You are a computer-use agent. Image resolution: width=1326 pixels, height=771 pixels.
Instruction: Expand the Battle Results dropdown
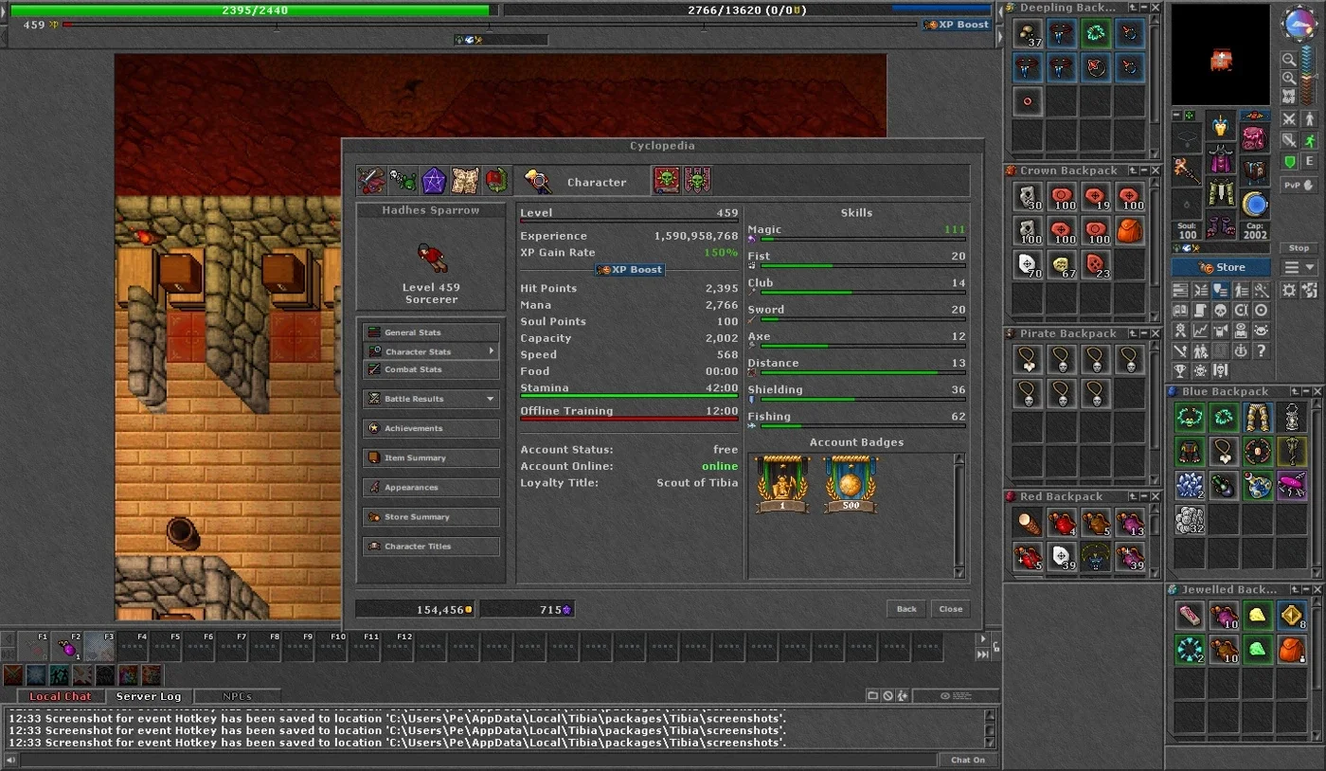(490, 399)
